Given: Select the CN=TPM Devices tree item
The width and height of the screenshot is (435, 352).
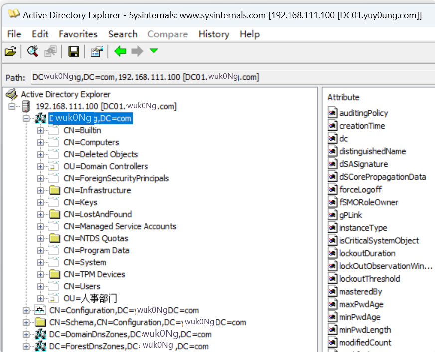Looking at the screenshot, I should tap(94, 274).
